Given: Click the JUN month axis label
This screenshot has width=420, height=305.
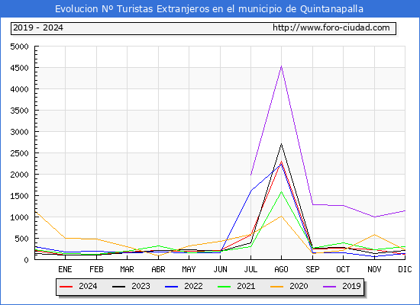Looking at the screenshot, I should click(x=220, y=269).
